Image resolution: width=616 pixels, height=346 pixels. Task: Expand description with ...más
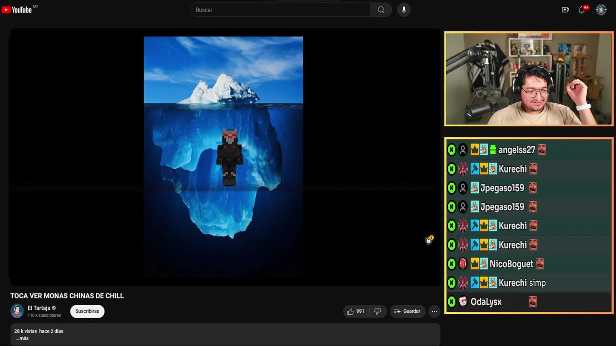click(x=22, y=338)
